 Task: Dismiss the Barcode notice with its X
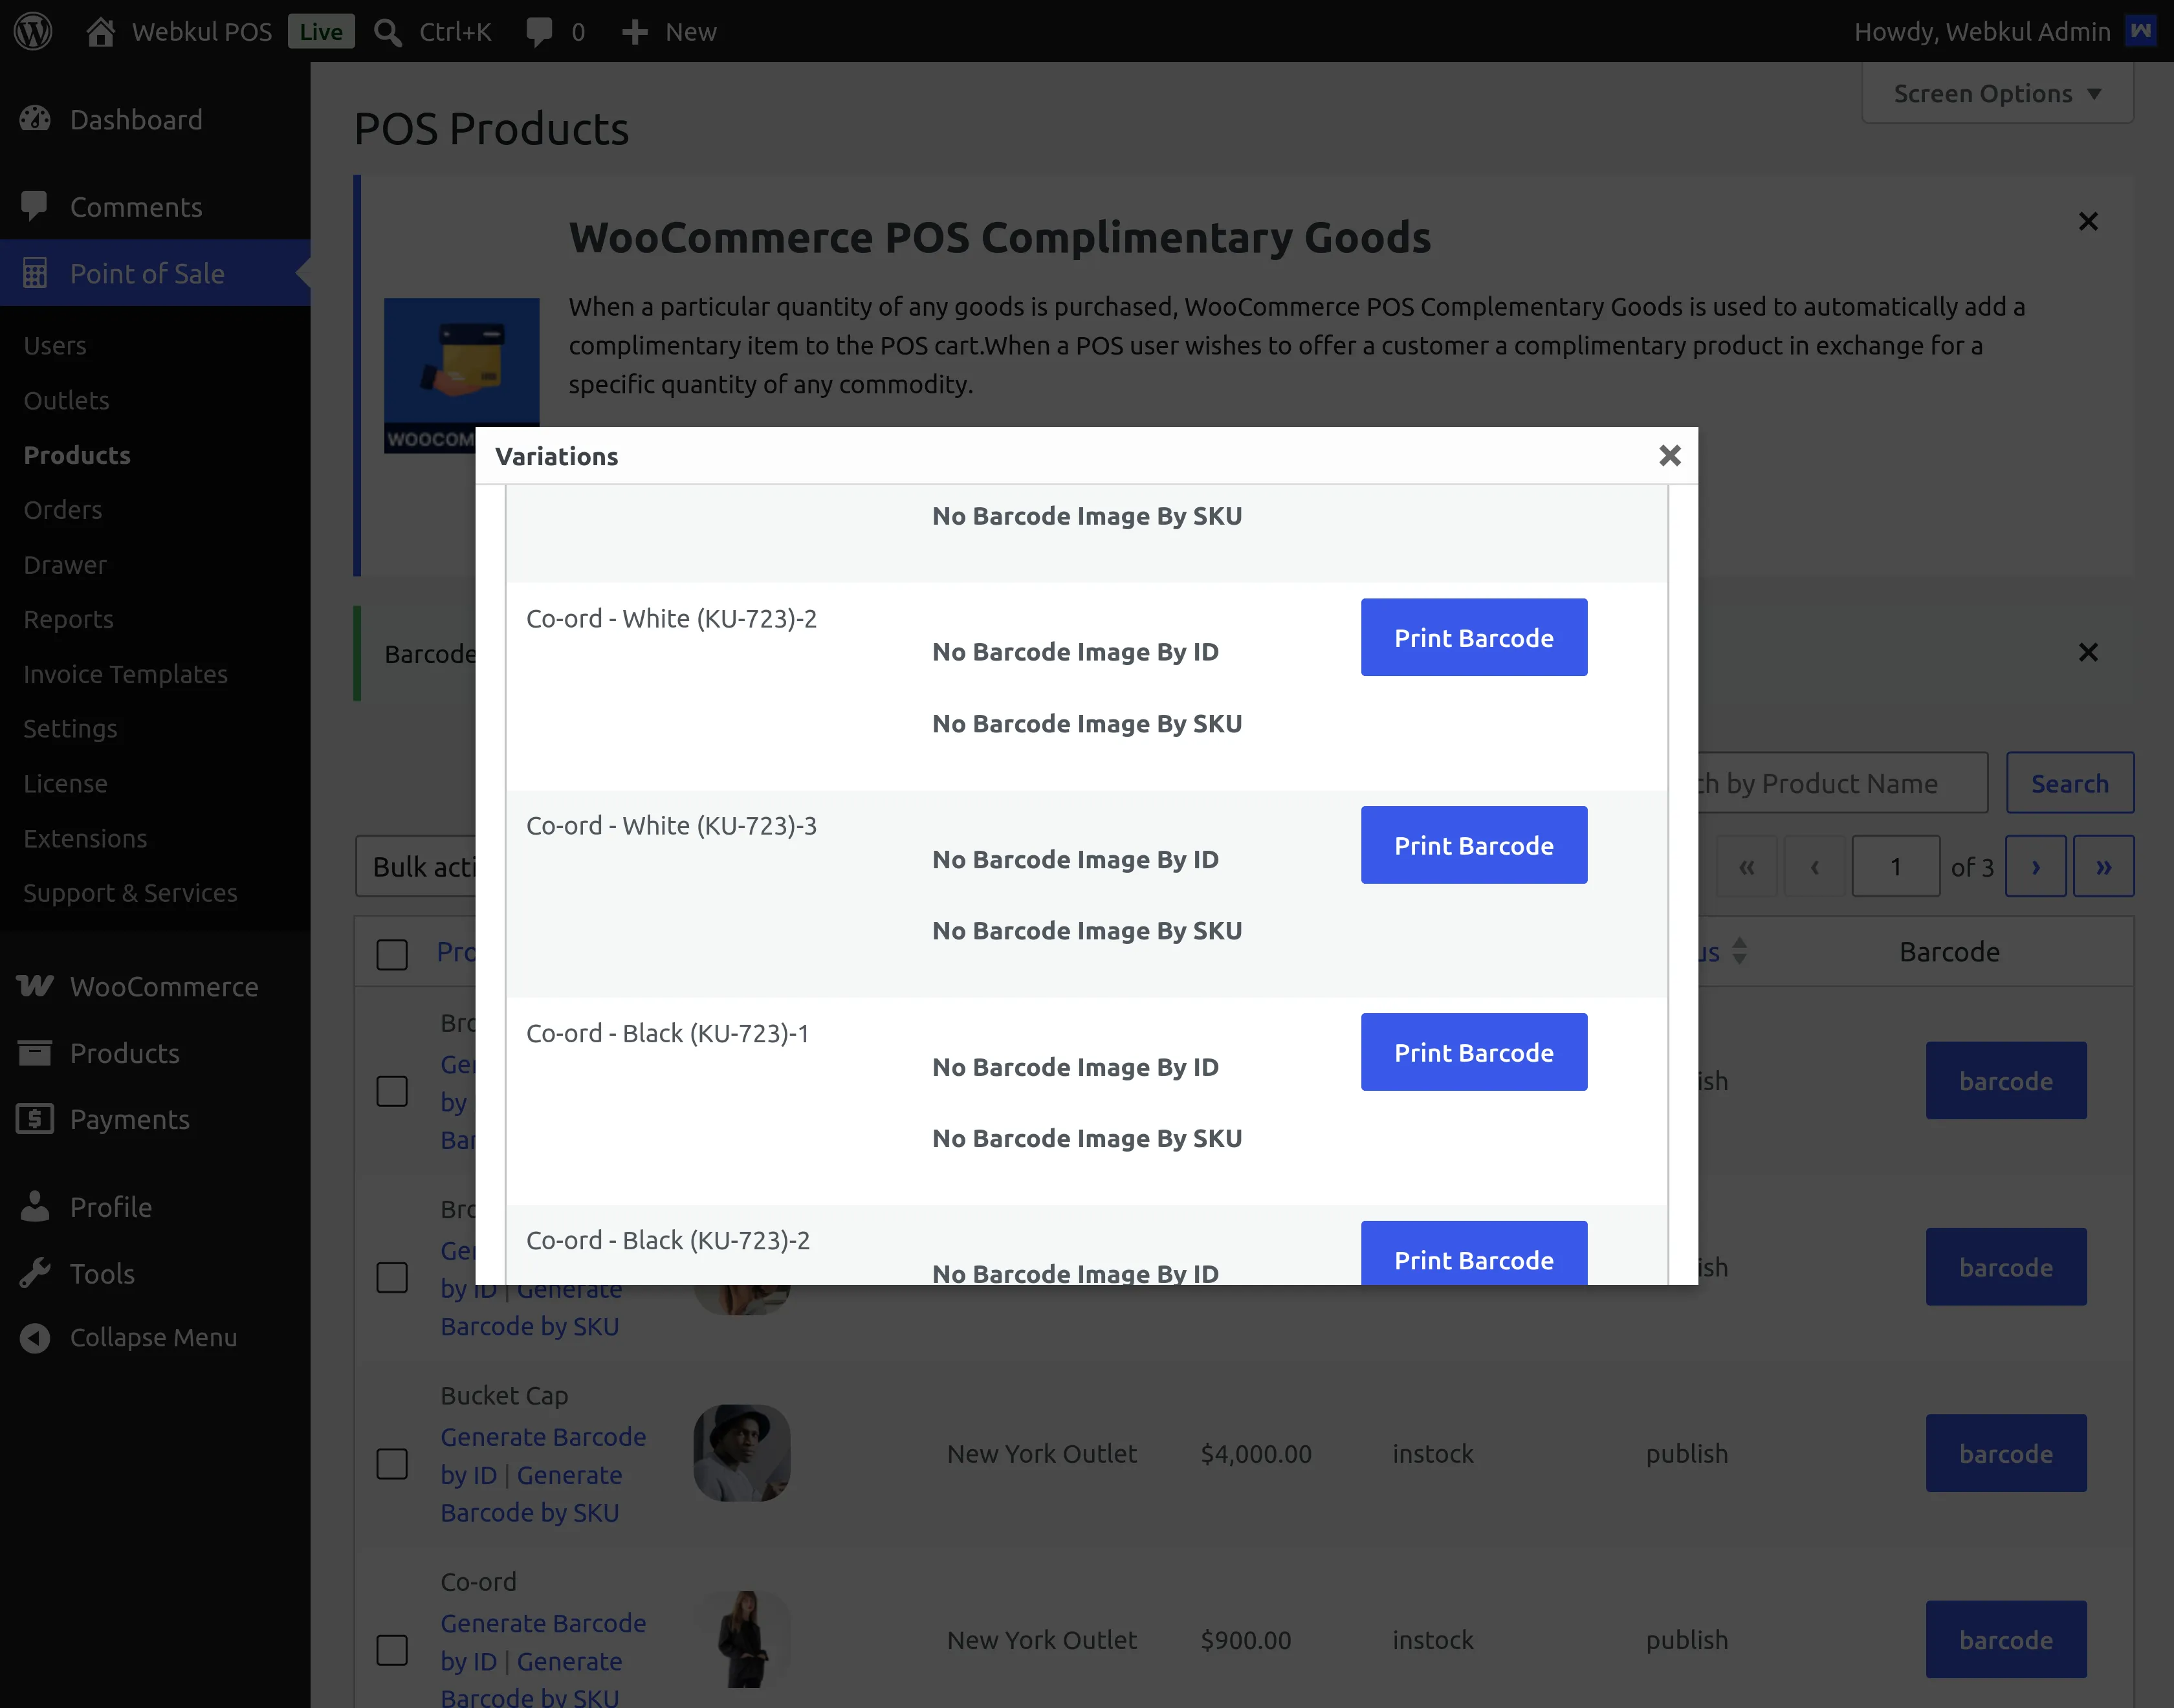pos(2088,652)
